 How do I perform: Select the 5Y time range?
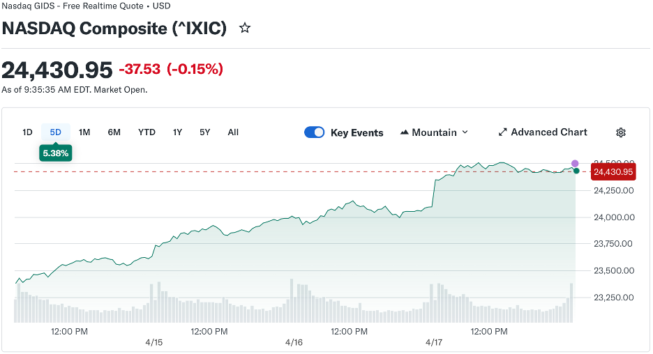[204, 132]
